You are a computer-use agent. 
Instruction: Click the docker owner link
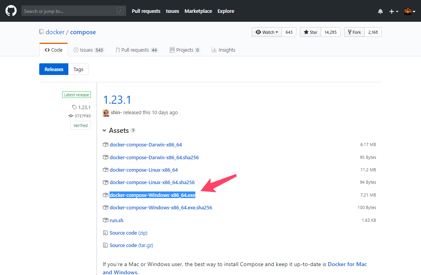pyautogui.click(x=55, y=32)
